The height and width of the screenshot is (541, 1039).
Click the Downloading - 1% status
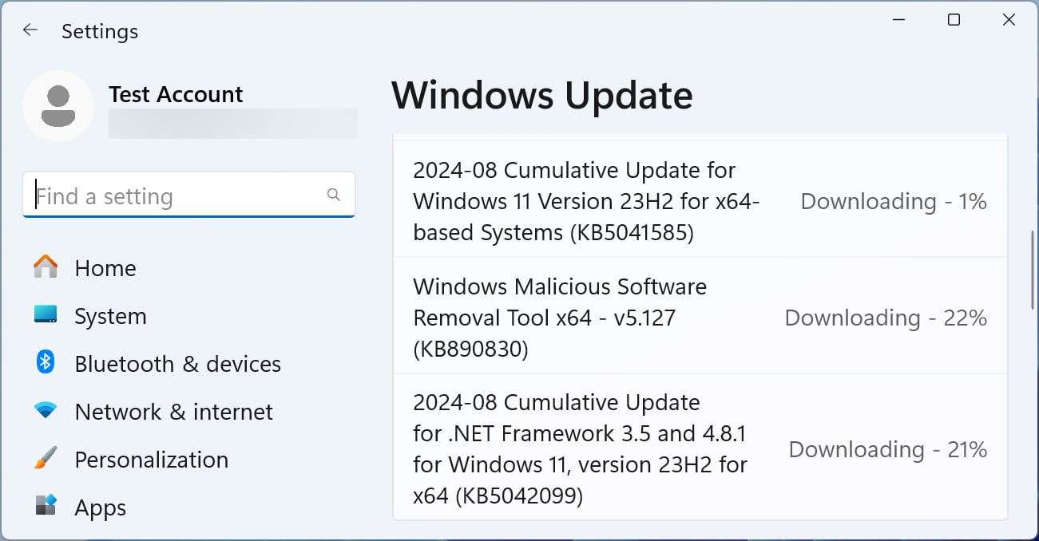[x=894, y=201]
